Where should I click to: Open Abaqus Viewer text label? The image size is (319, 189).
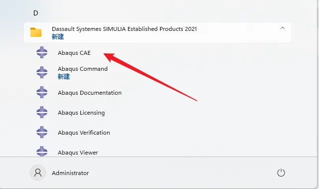click(x=78, y=153)
